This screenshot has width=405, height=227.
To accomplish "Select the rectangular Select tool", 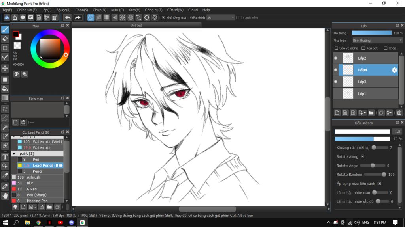I will point(5,109).
